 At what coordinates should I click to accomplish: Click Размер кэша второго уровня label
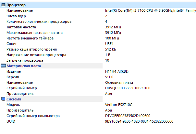pos(31,49)
